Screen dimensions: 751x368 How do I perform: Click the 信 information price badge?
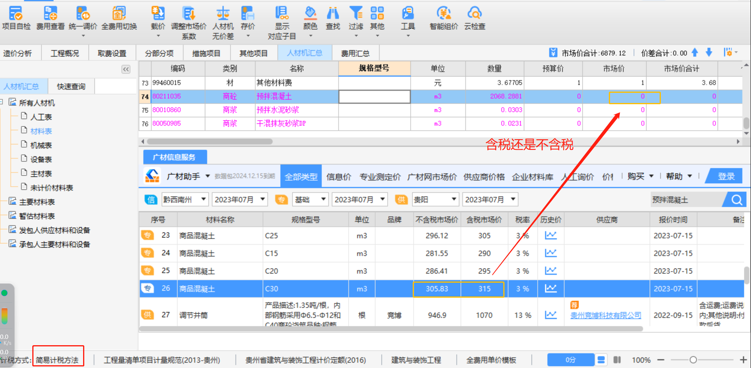pyautogui.click(x=151, y=200)
